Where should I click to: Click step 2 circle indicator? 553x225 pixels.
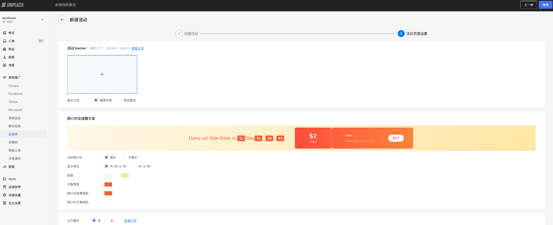point(401,33)
